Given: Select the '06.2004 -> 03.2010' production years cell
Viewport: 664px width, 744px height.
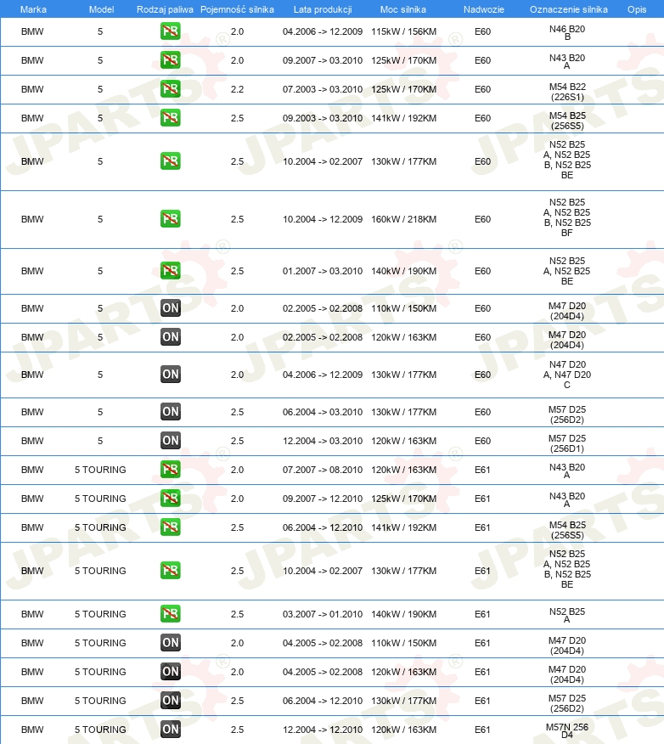Looking at the screenshot, I should pyautogui.click(x=323, y=412).
